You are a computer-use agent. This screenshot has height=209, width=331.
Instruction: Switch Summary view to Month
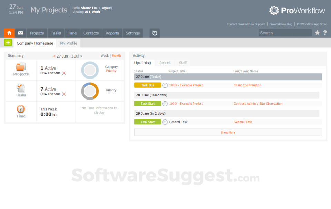(116, 56)
